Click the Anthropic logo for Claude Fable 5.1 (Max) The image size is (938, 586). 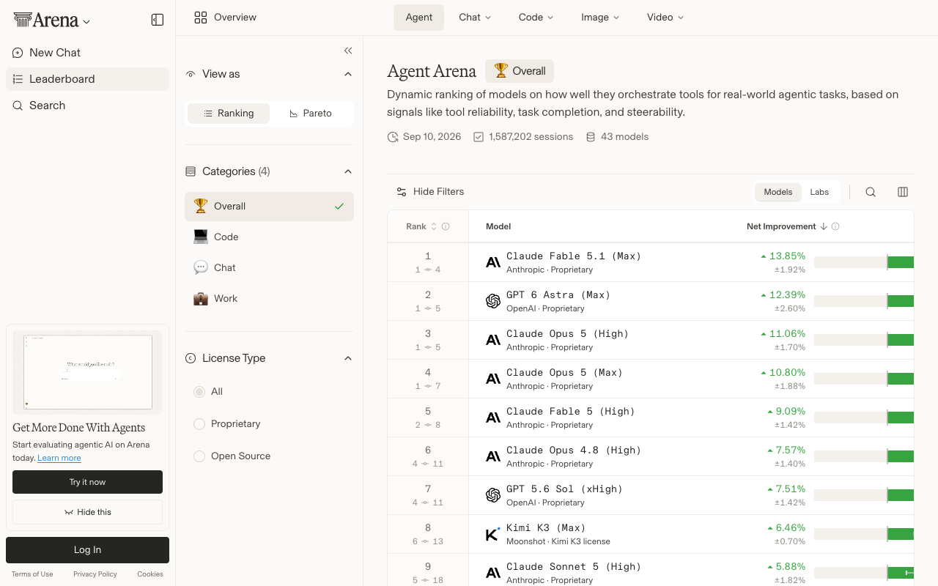click(x=493, y=262)
